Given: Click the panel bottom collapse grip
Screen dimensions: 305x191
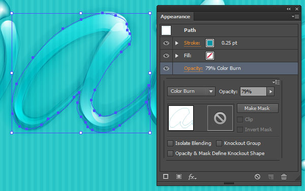Looking at the screenshot, I should [229, 183].
